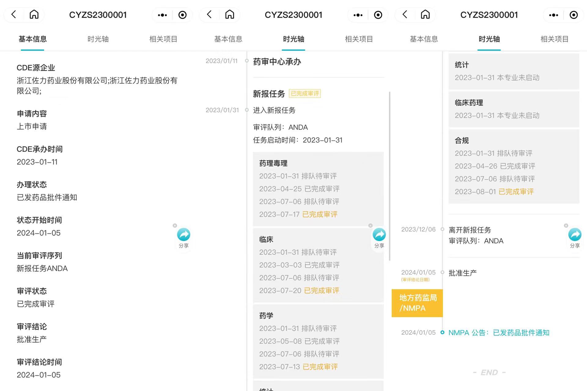Tap the round target icon in the right panel
Image resolution: width=587 pixels, height=391 pixels.
click(x=574, y=15)
